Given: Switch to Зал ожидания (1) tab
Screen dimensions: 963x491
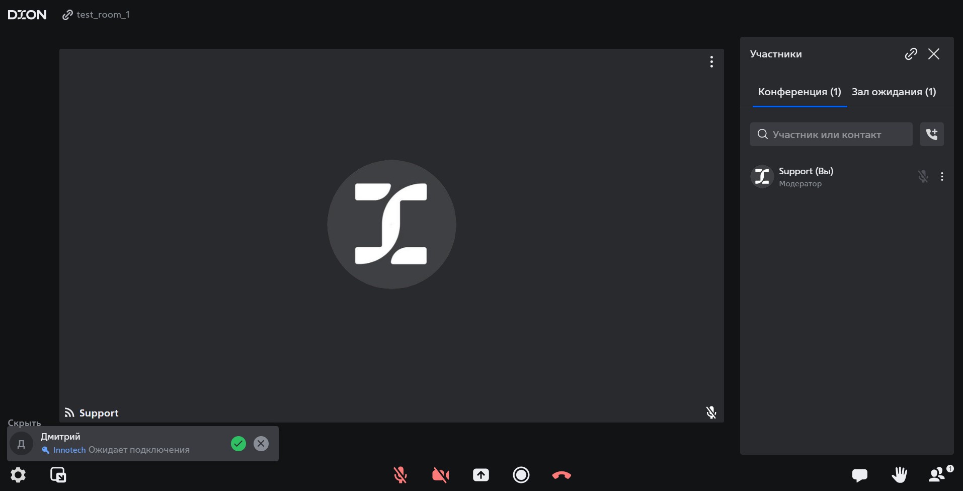Looking at the screenshot, I should pos(894,92).
